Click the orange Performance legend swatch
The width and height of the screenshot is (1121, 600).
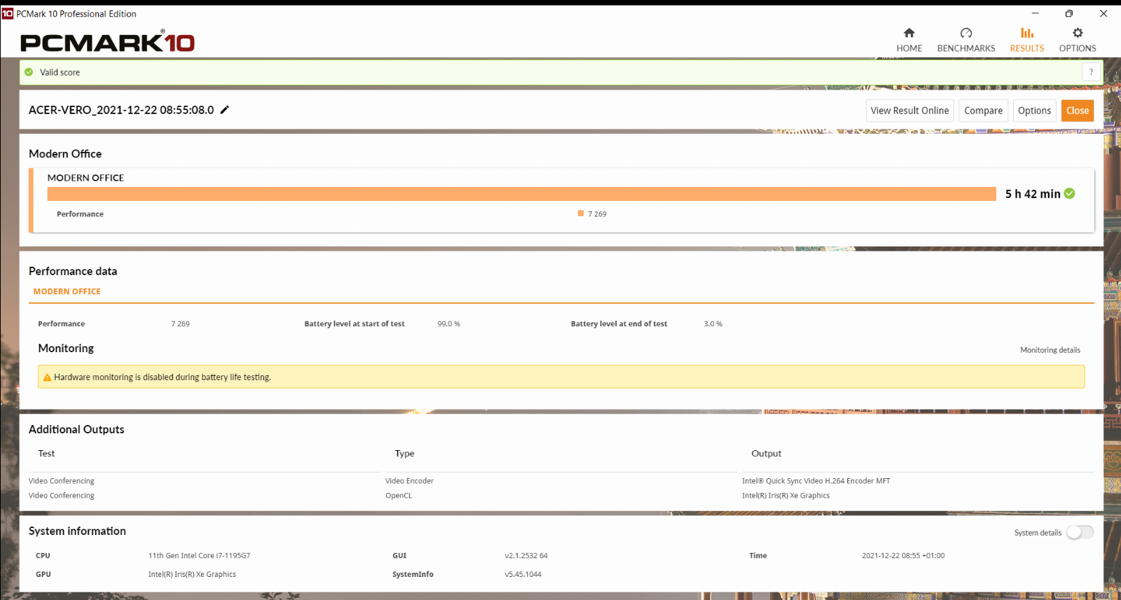pos(580,214)
